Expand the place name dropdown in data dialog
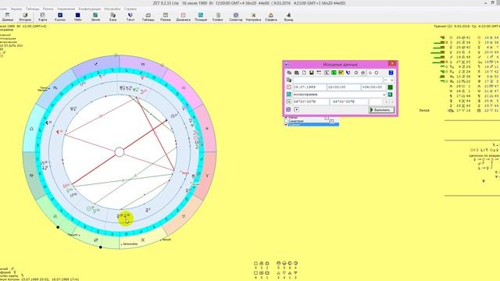 384,94
